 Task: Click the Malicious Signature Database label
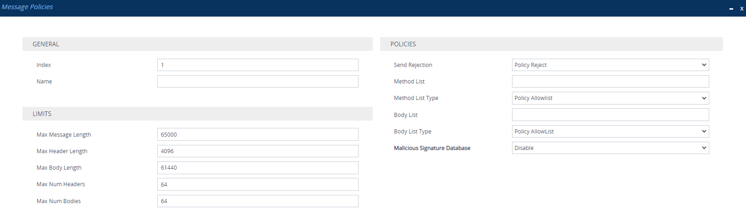point(432,148)
